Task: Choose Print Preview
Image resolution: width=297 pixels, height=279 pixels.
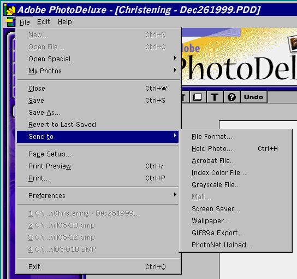Action: point(98,166)
